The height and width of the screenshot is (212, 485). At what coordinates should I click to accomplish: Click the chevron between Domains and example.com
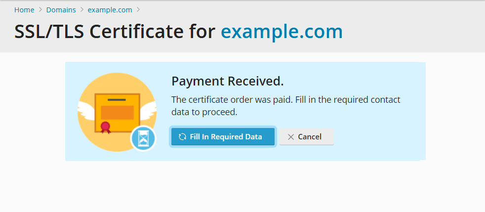pyautogui.click(x=81, y=9)
